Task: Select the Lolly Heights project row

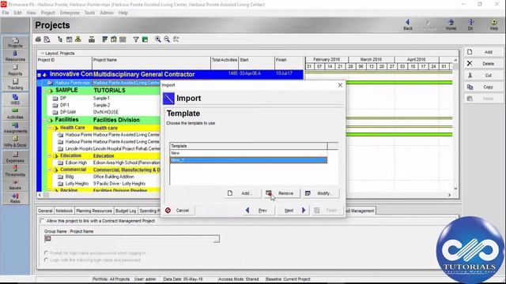Action: pos(107,184)
